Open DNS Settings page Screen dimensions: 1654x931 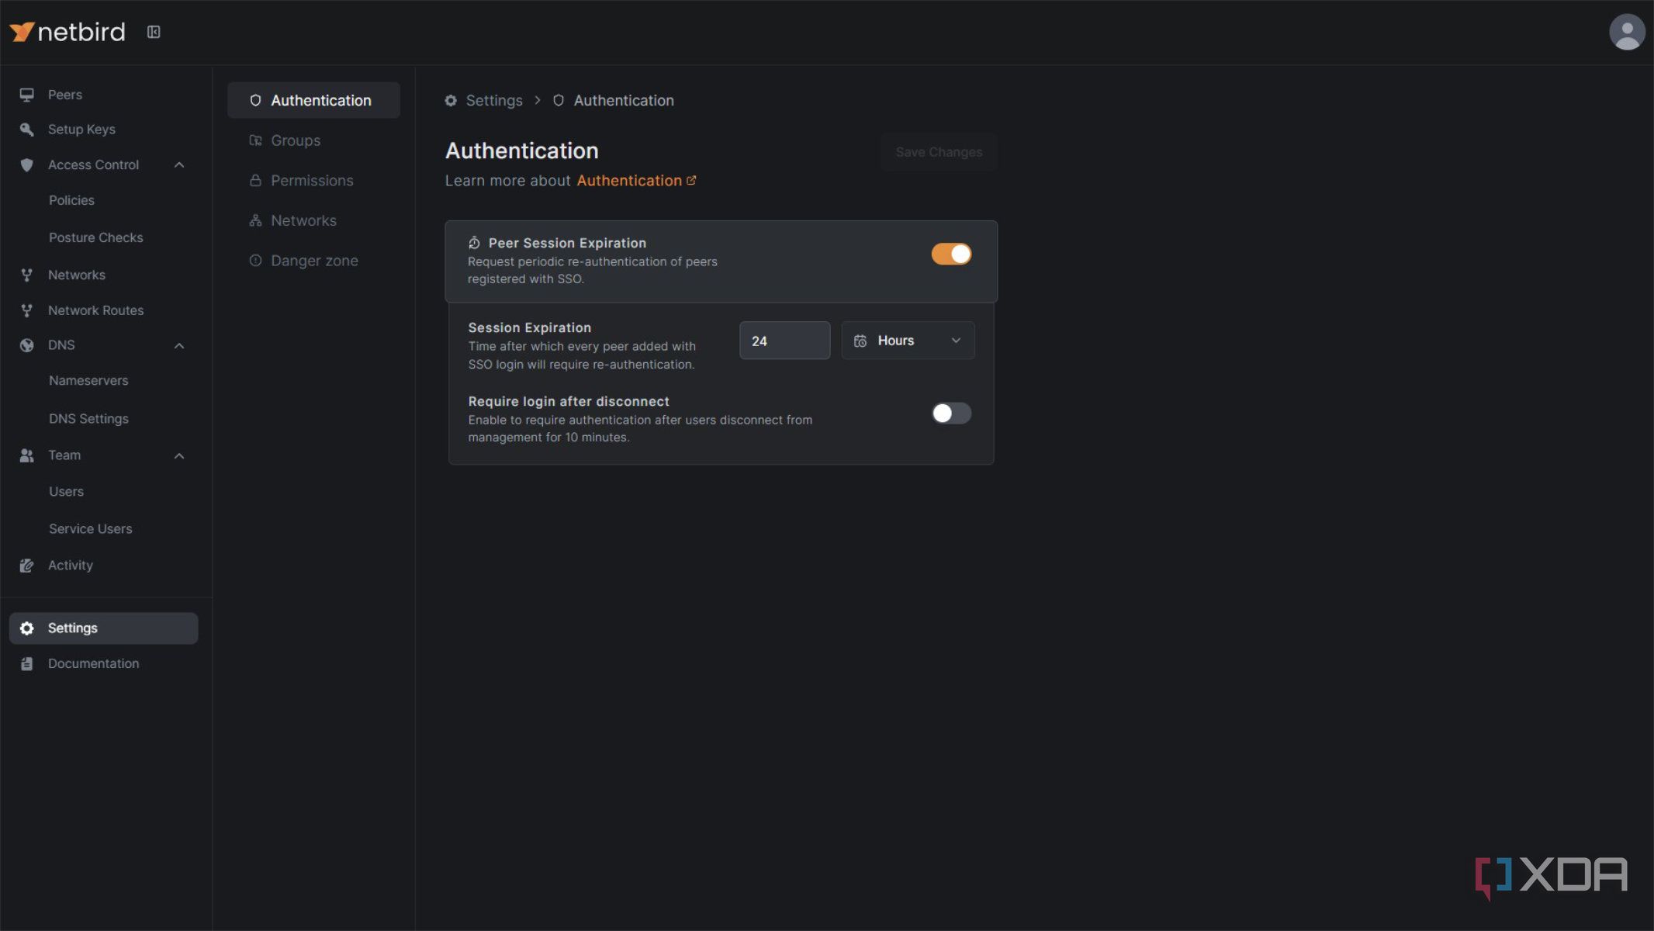click(x=88, y=418)
